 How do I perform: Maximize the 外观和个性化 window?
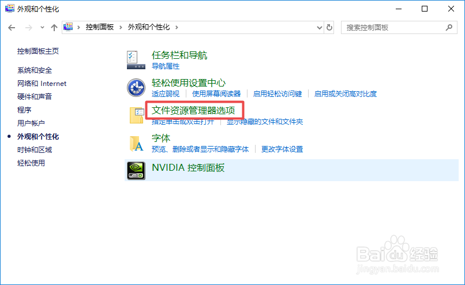[425, 9]
